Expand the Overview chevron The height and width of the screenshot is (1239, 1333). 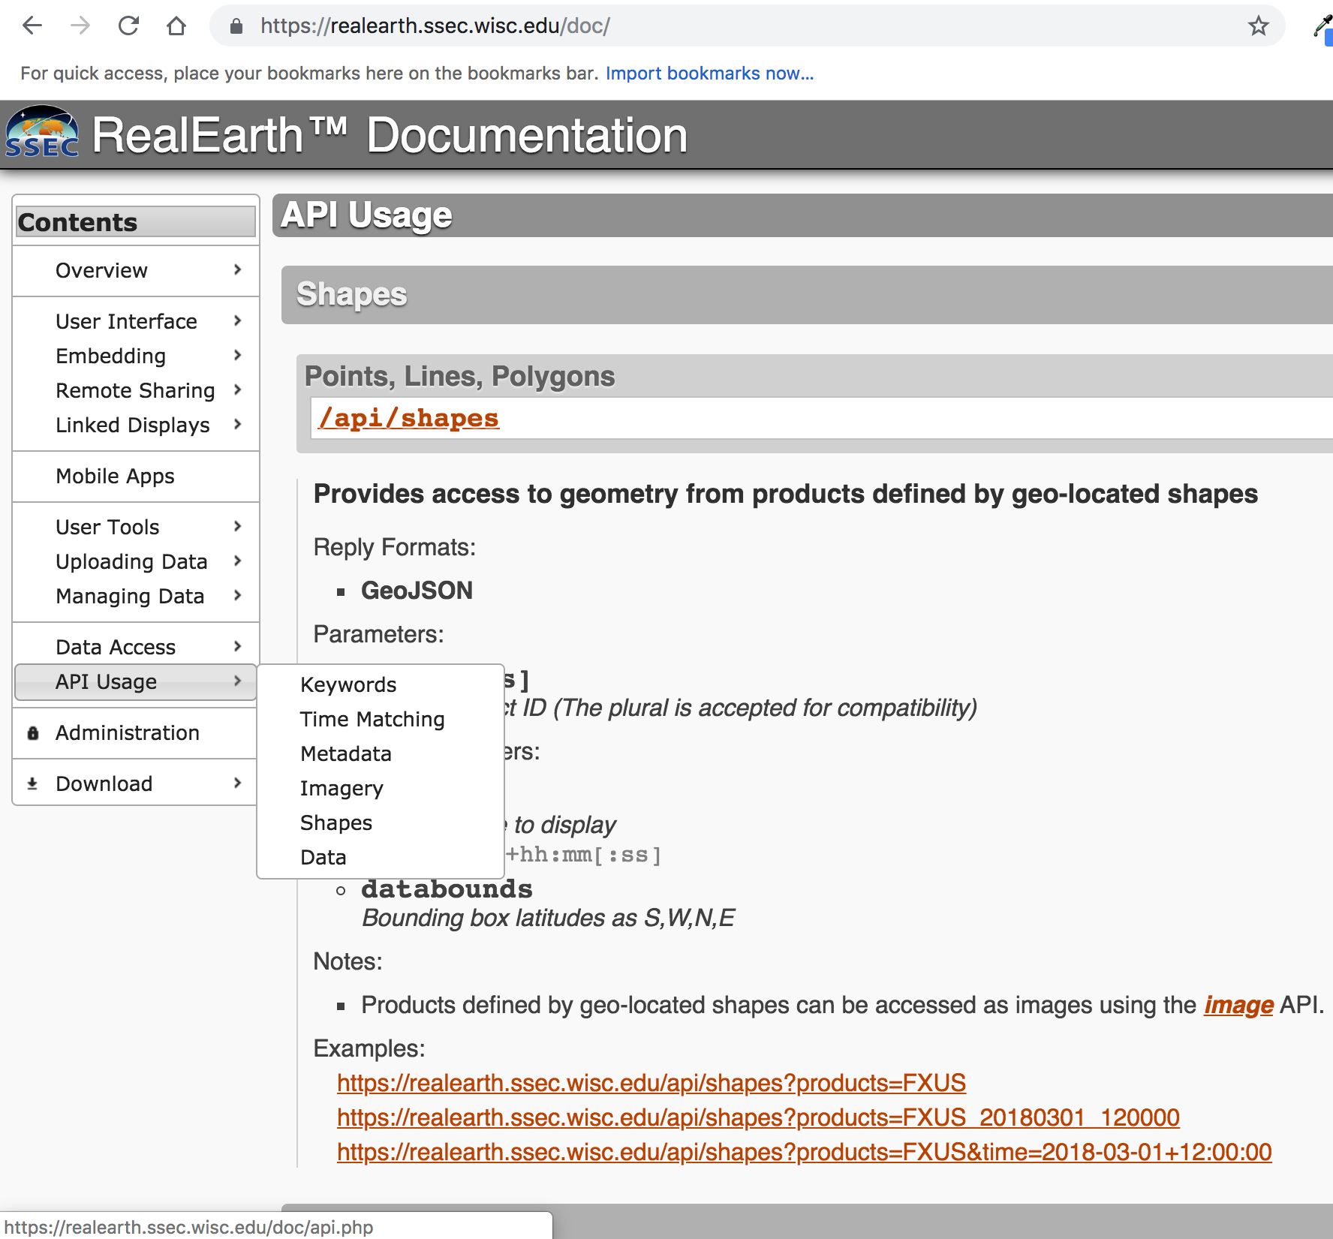238,269
